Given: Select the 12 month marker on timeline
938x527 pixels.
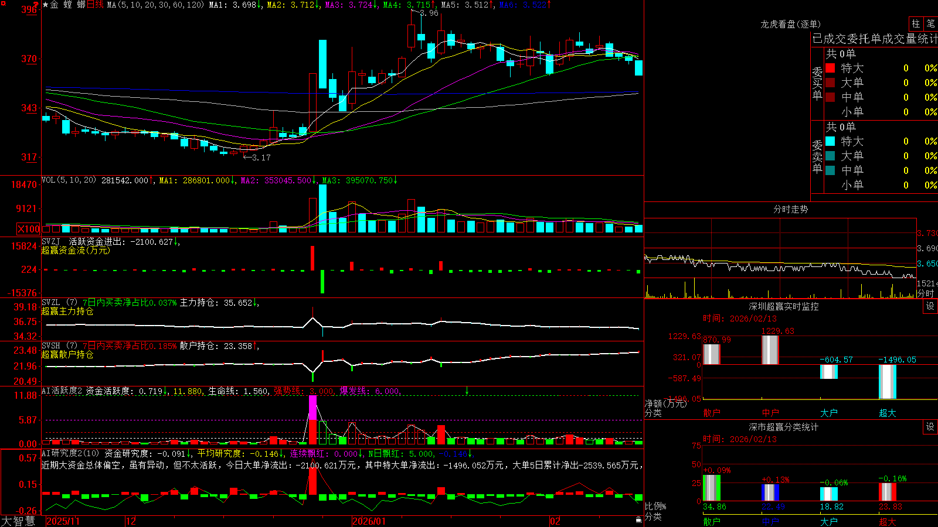Looking at the screenshot, I should click(131, 521).
